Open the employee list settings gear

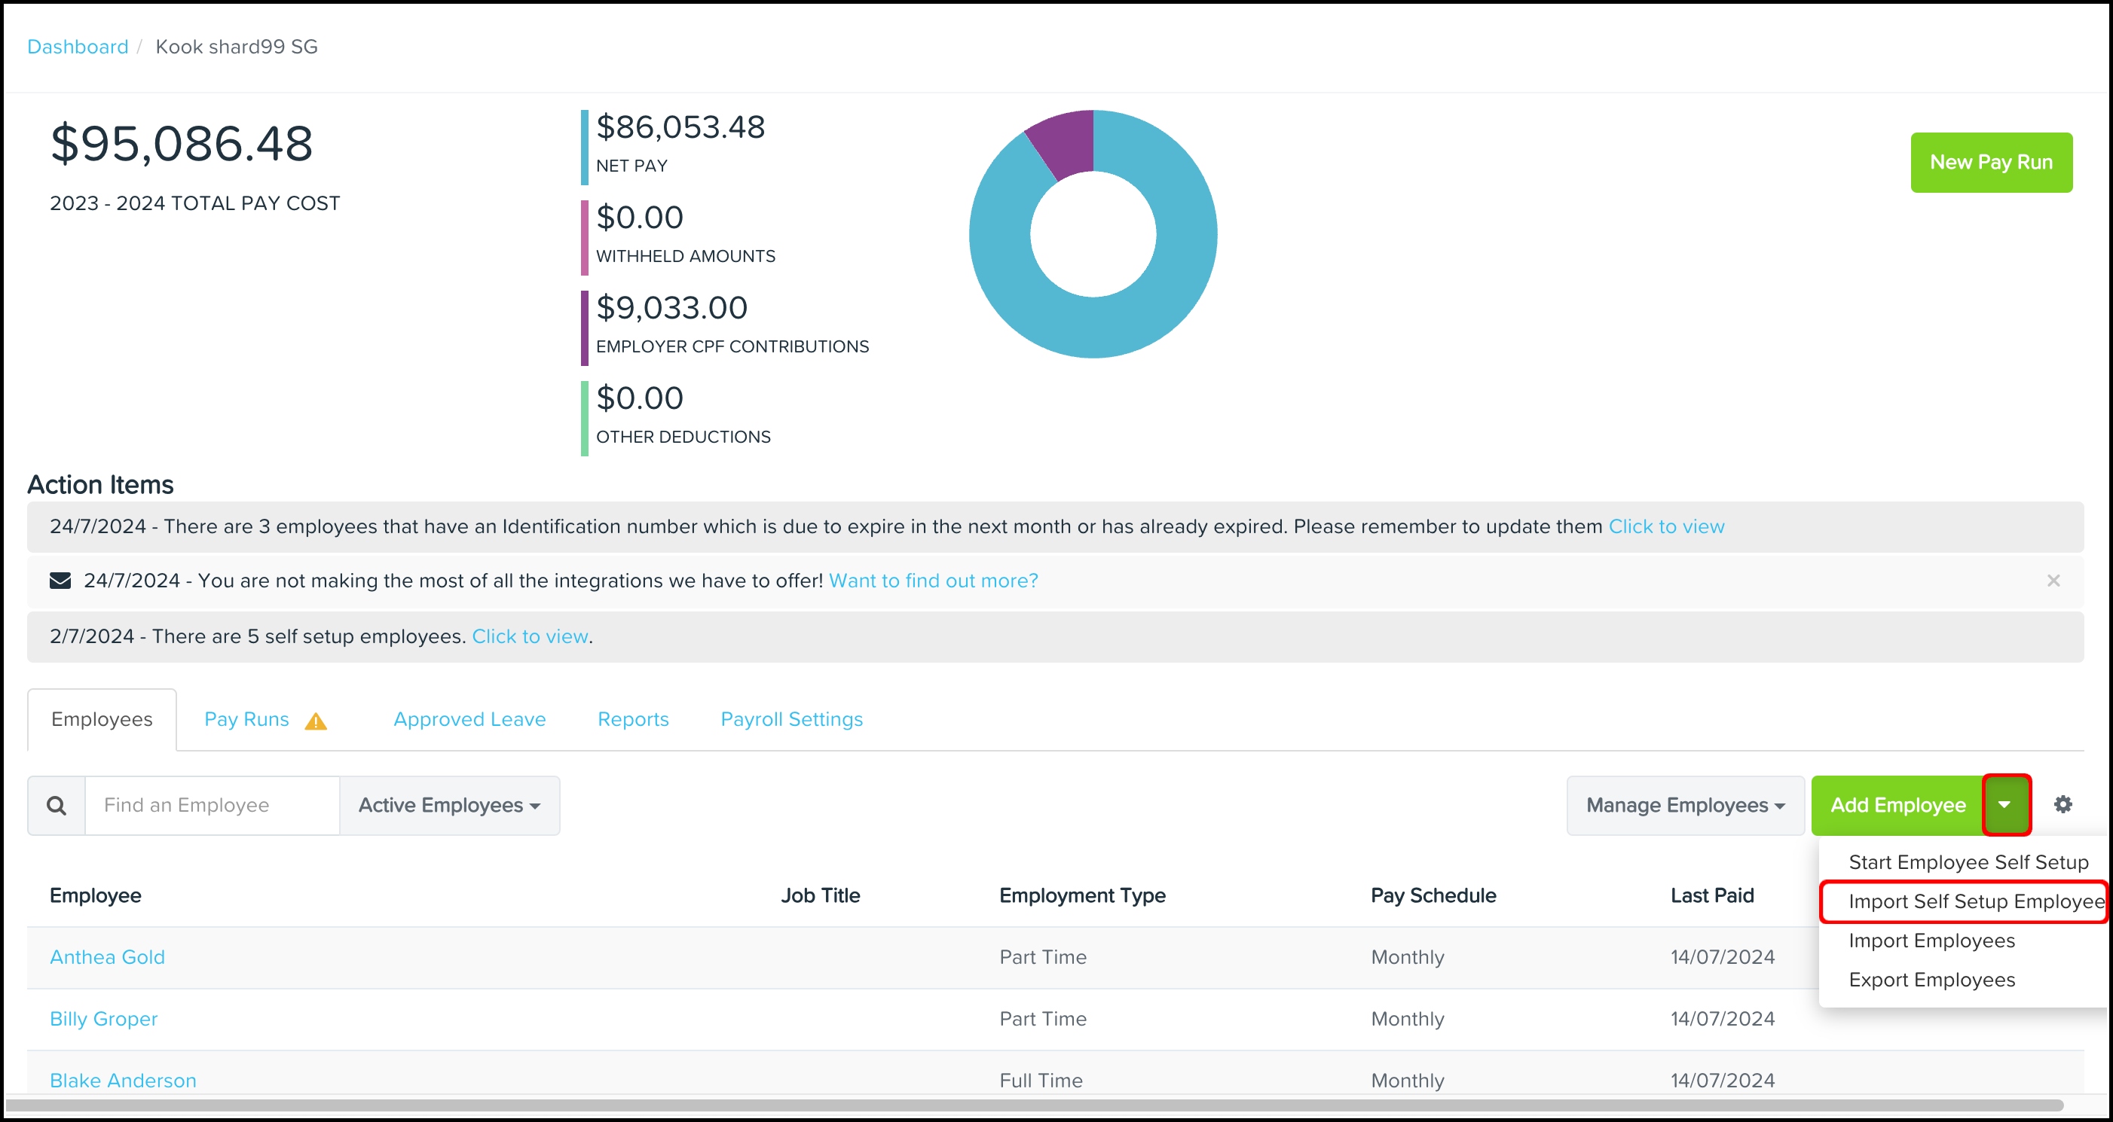pos(2063,804)
